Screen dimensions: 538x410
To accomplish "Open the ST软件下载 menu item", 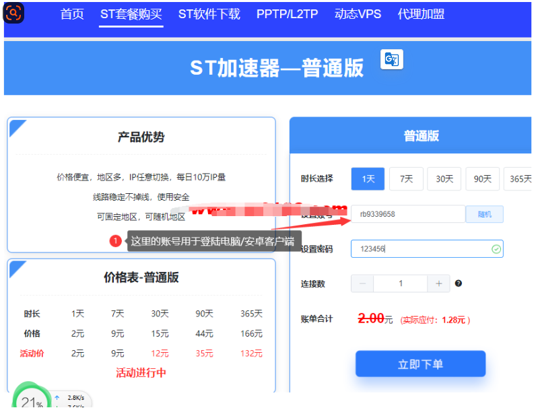I will pyautogui.click(x=209, y=14).
